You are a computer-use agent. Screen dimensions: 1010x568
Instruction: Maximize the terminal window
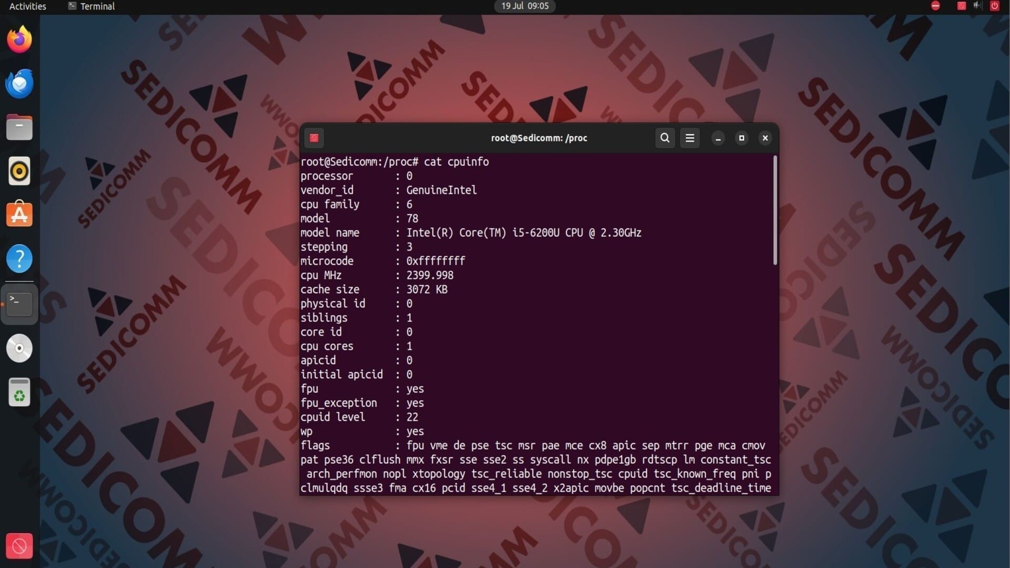(x=742, y=138)
